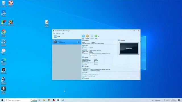Select the archive file on the desktop

[x=47, y=24]
